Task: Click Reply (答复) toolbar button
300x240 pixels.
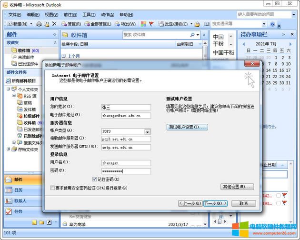Action: [71, 24]
